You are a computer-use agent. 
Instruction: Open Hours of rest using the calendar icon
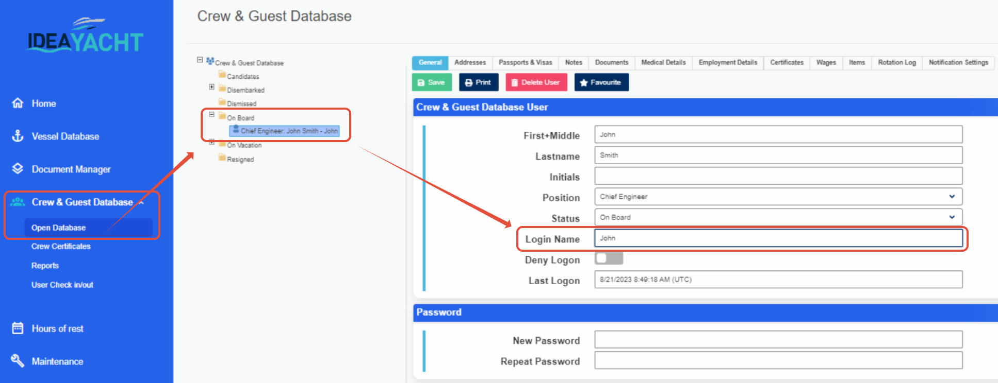click(18, 328)
